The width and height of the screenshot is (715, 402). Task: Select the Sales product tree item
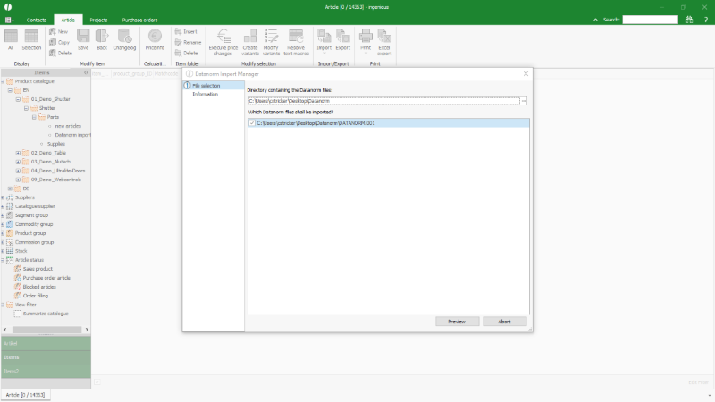click(38, 269)
